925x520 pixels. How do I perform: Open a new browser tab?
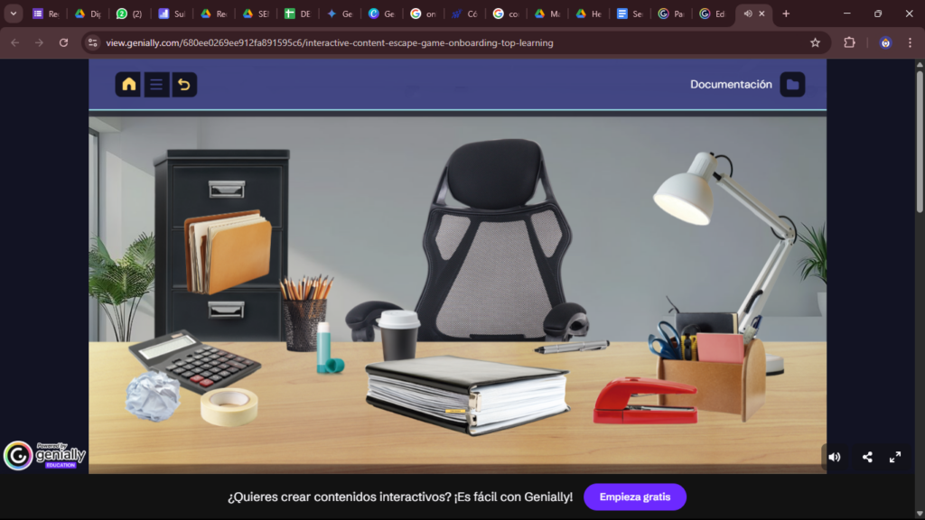pyautogui.click(x=786, y=14)
